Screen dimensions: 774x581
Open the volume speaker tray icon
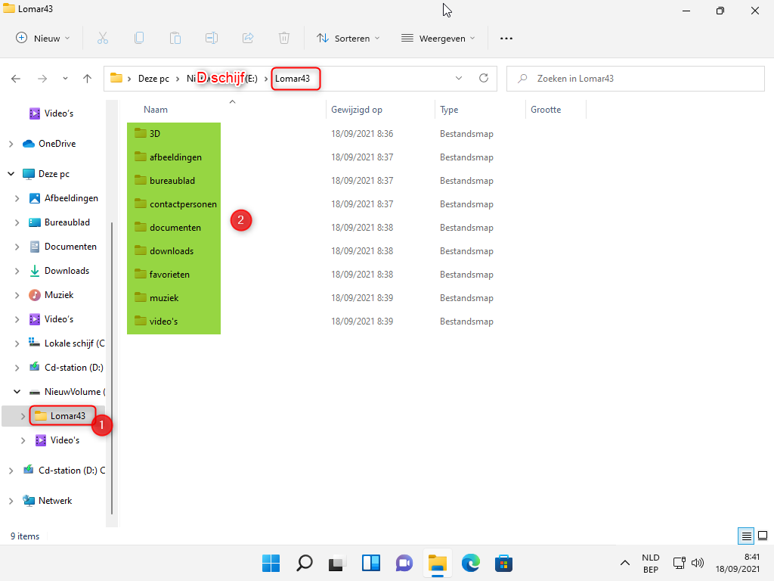[x=698, y=563]
